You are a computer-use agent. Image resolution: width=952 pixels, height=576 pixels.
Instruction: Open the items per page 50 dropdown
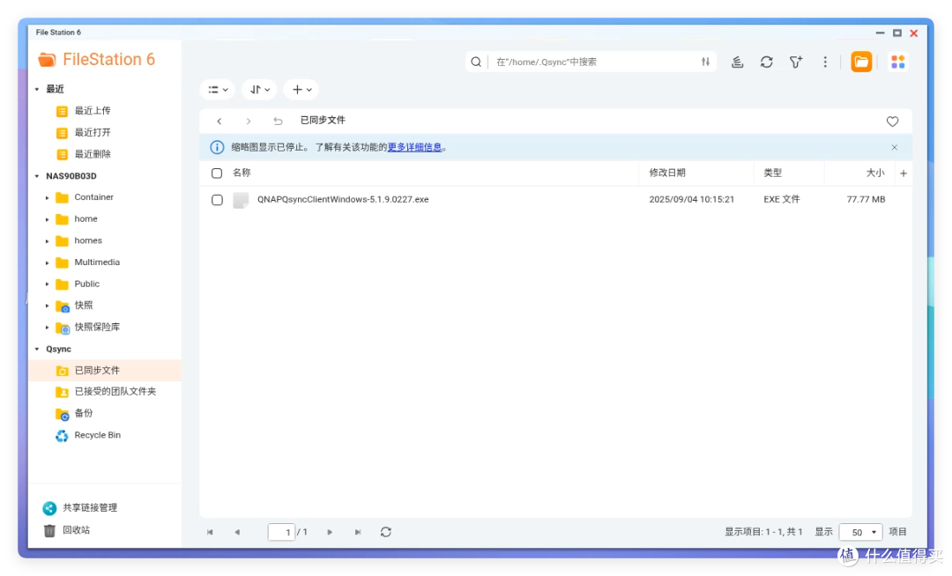[860, 532]
